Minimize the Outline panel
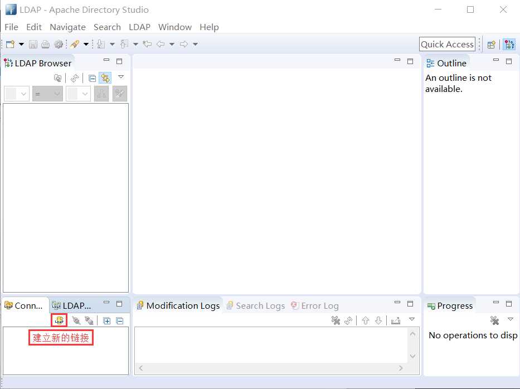This screenshot has height=389, width=520. tap(496, 60)
